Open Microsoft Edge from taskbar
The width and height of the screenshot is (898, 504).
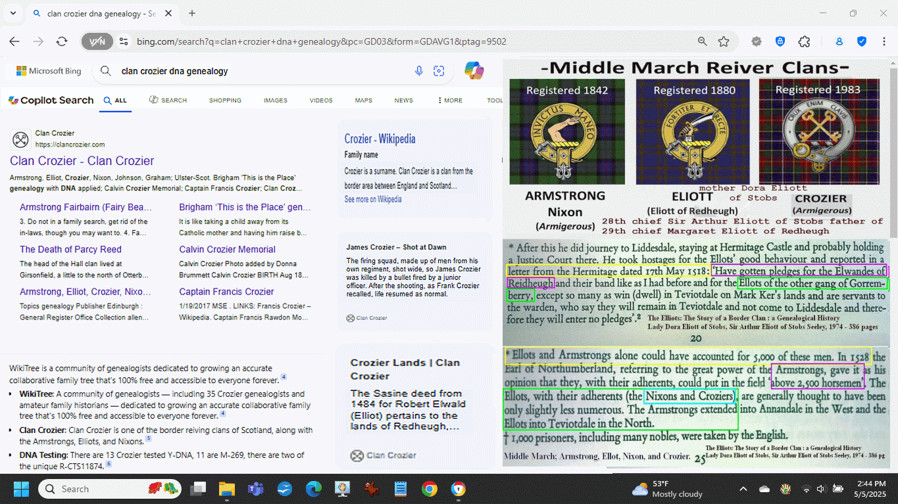coord(314,489)
